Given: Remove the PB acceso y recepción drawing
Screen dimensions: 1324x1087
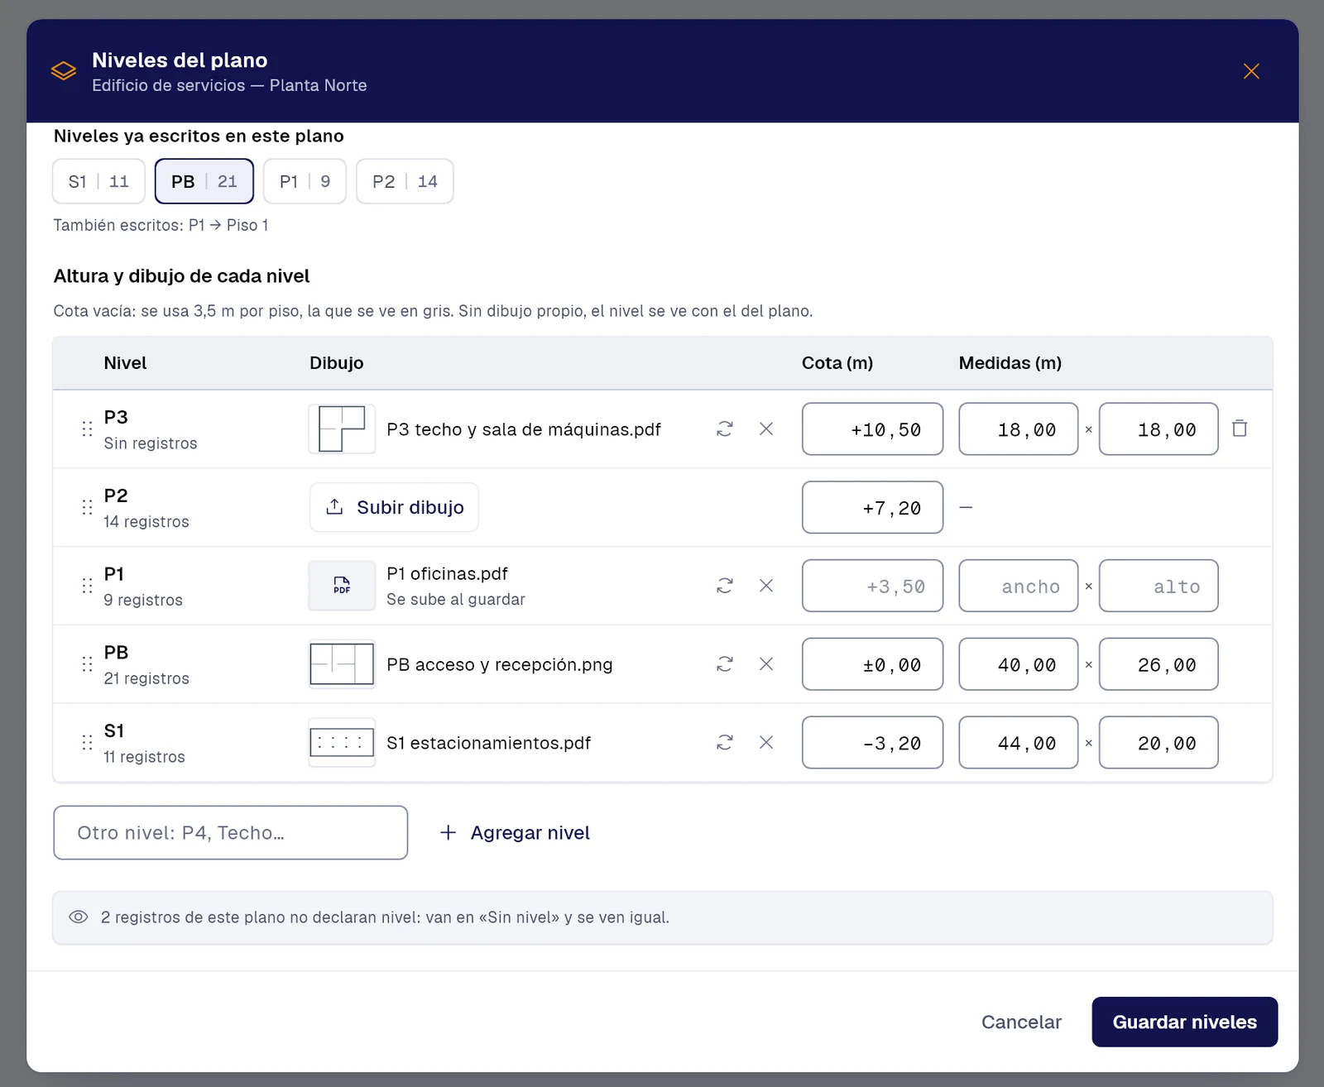Looking at the screenshot, I should click(766, 664).
